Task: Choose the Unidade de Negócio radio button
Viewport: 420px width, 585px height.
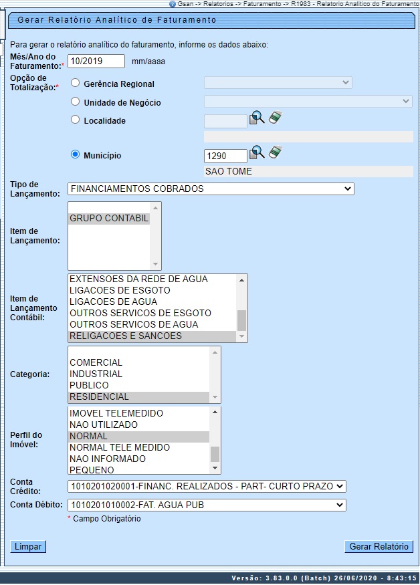Action: (x=76, y=102)
